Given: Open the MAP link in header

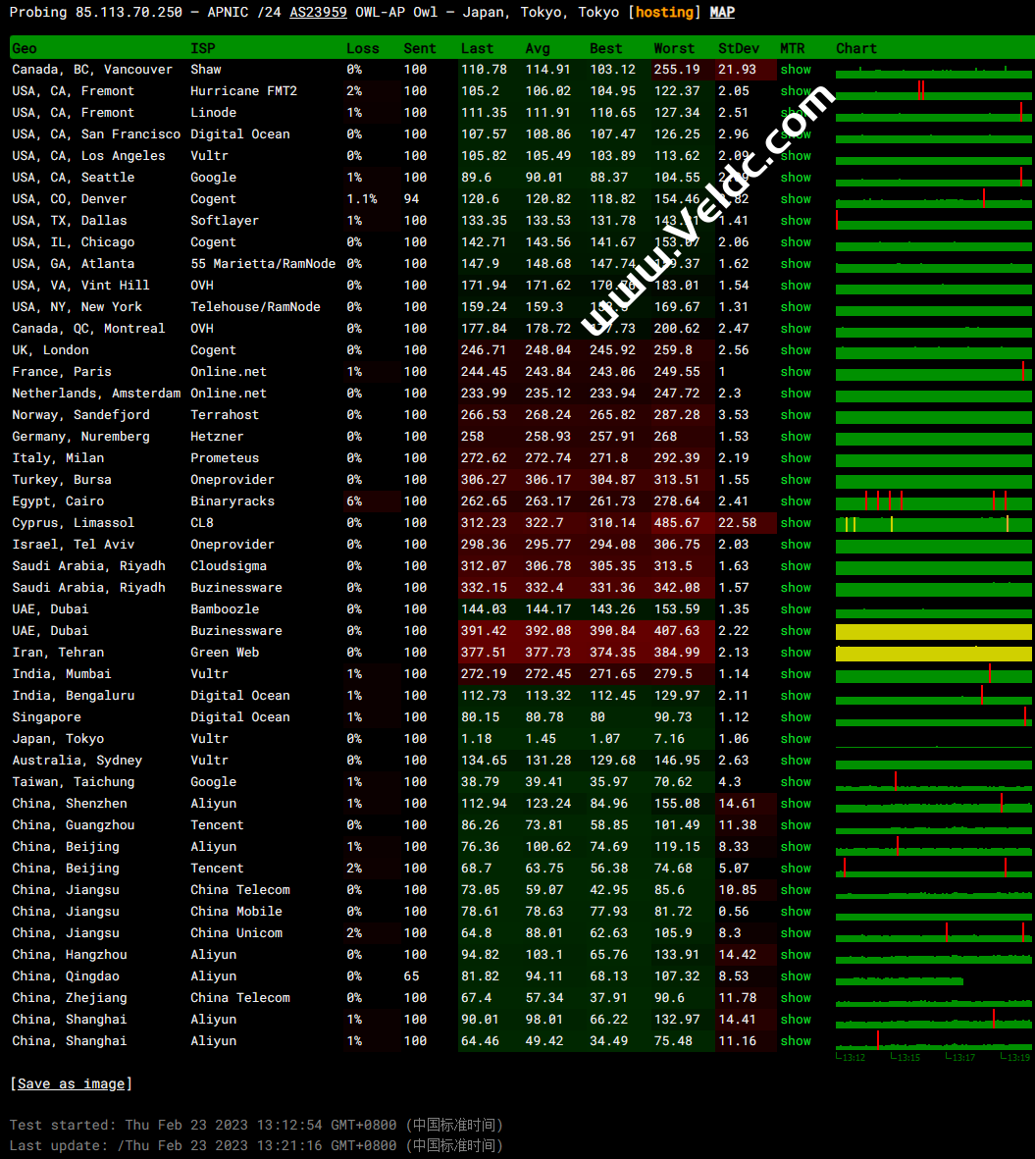Looking at the screenshot, I should [722, 13].
